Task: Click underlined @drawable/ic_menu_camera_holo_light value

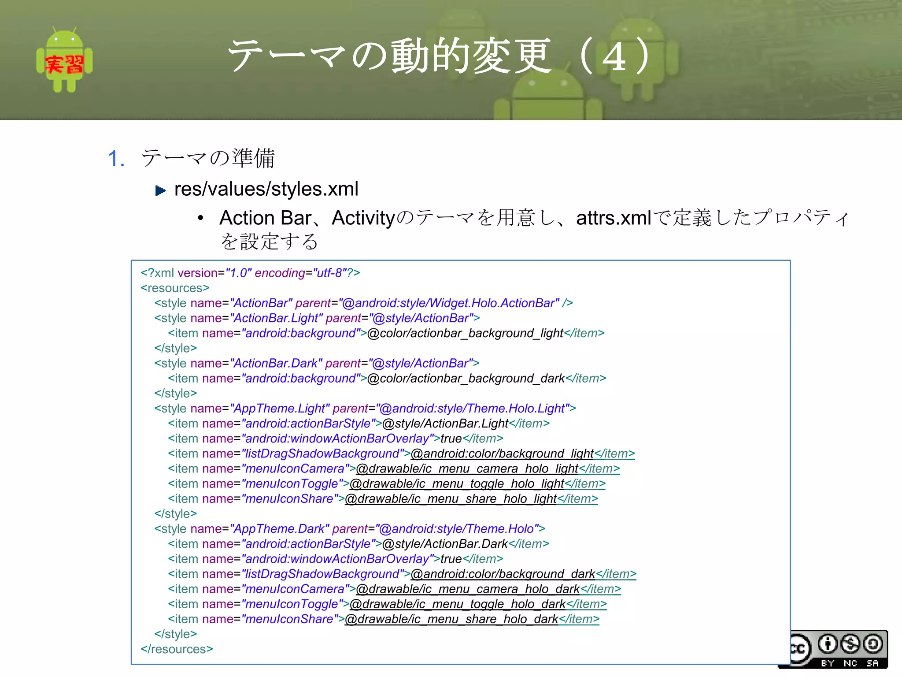Action: (x=467, y=469)
